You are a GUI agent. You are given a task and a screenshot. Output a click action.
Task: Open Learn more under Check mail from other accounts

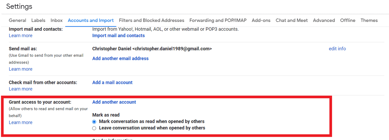click(x=21, y=89)
